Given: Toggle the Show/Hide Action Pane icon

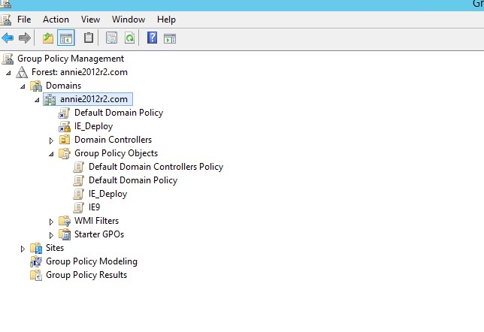Looking at the screenshot, I should 170,38.
